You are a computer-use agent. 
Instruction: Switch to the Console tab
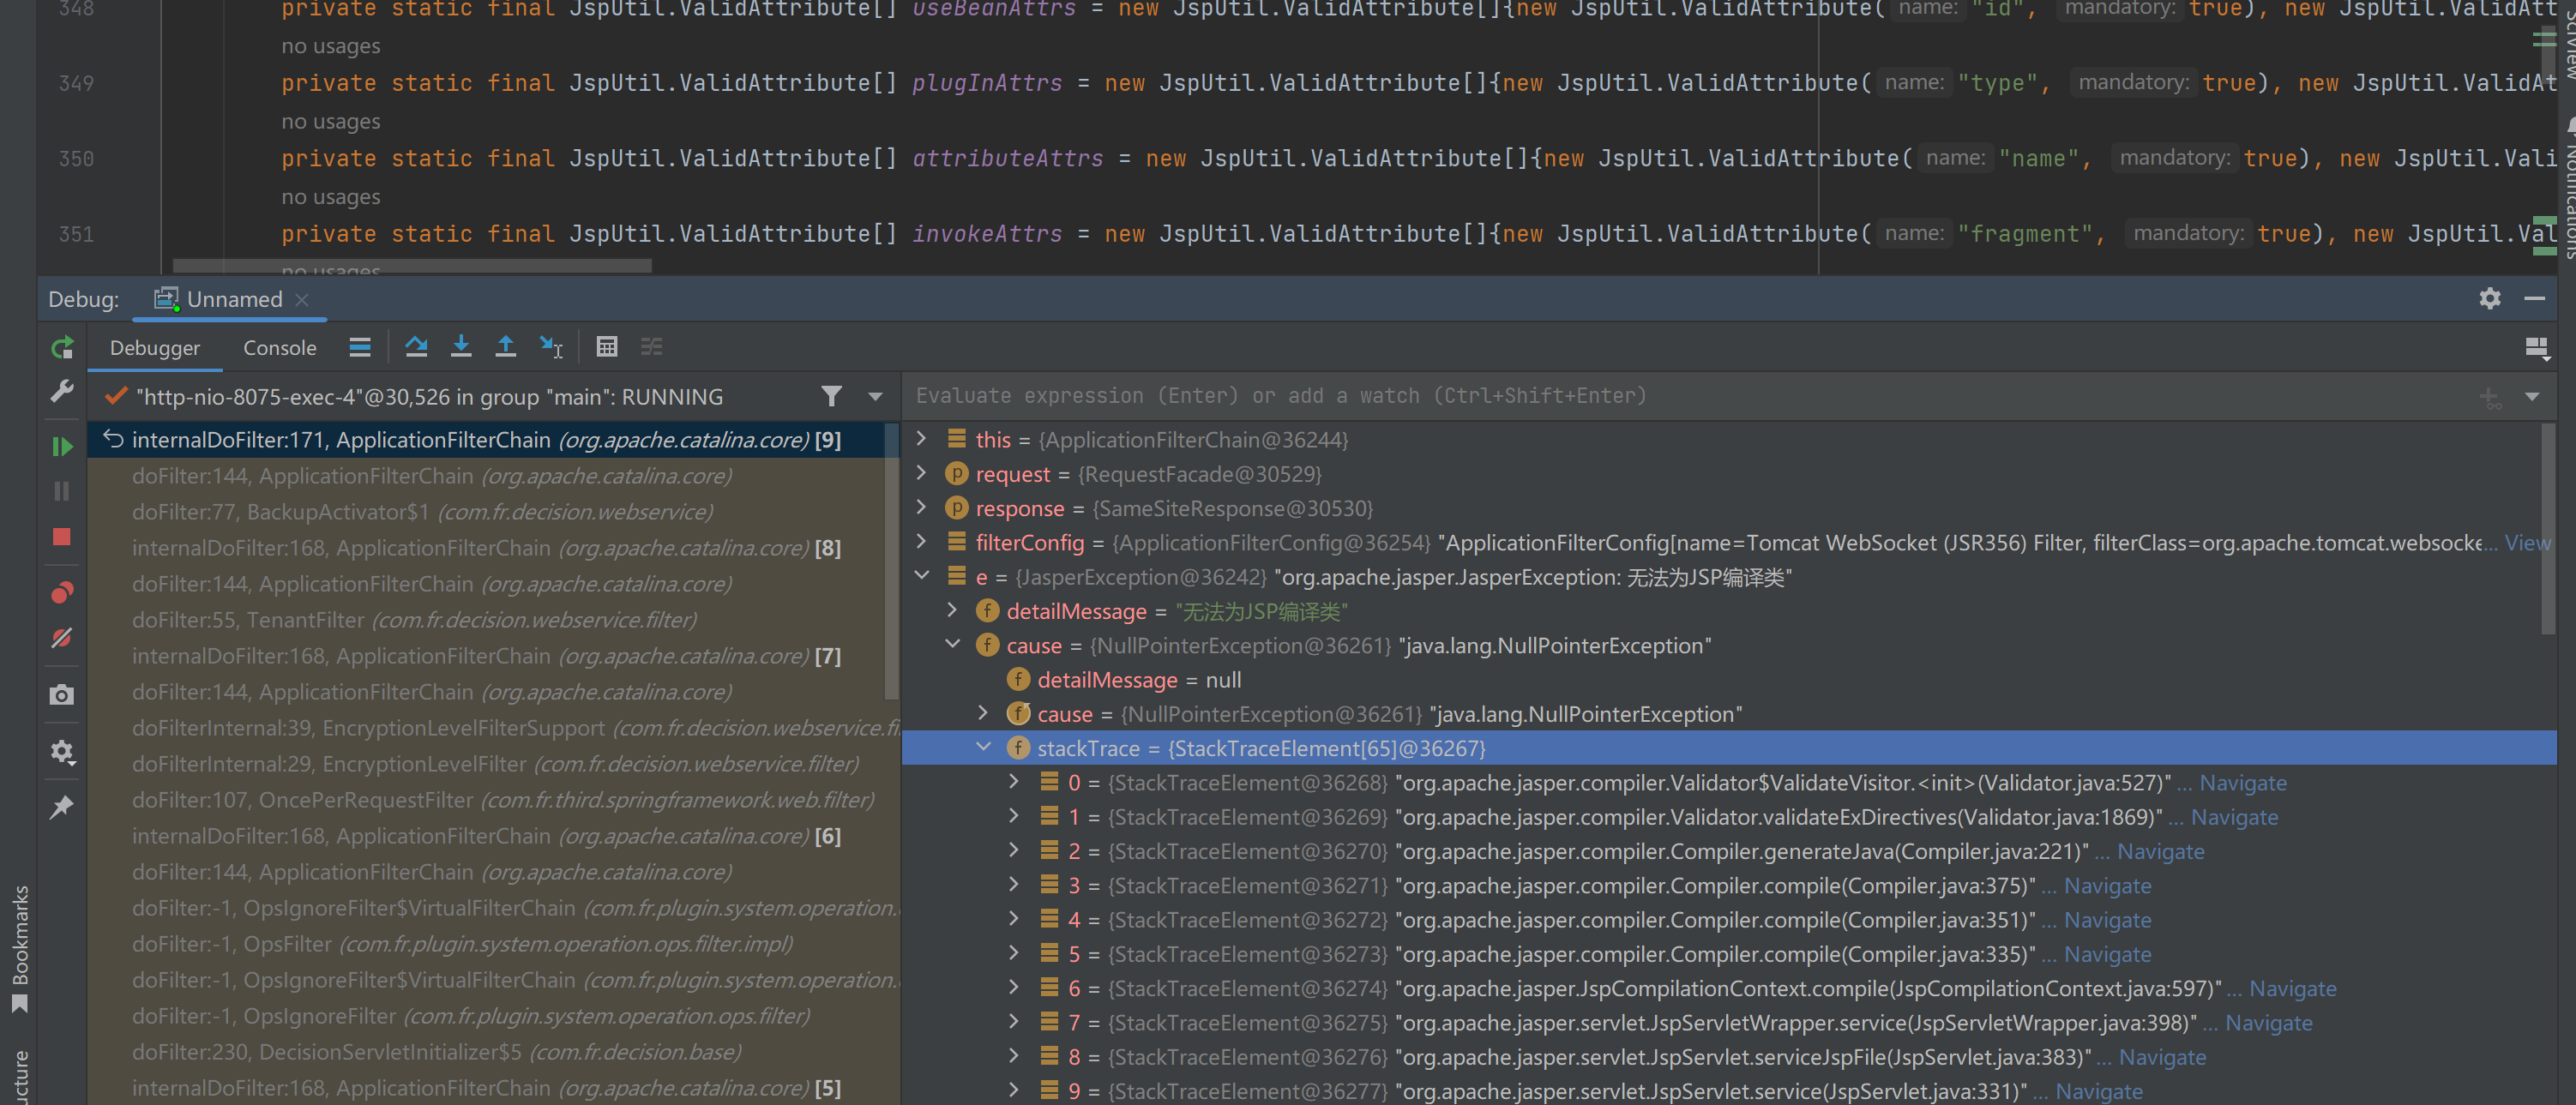point(280,347)
